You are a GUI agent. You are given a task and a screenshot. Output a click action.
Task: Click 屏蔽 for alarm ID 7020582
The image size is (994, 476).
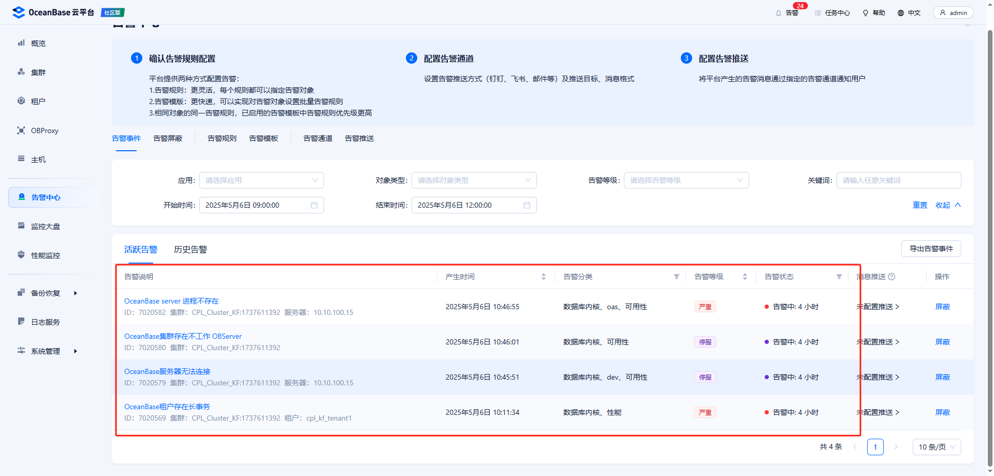click(x=943, y=307)
